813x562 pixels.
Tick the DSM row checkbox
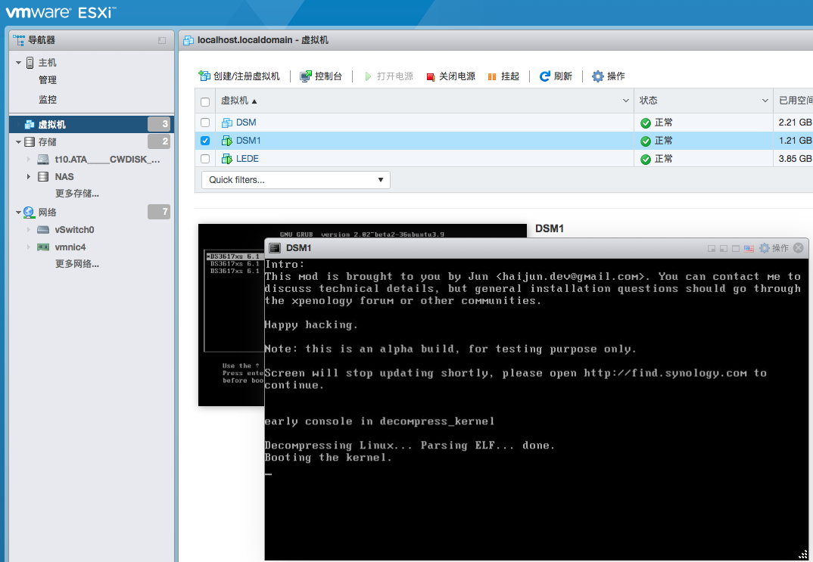pyautogui.click(x=205, y=123)
